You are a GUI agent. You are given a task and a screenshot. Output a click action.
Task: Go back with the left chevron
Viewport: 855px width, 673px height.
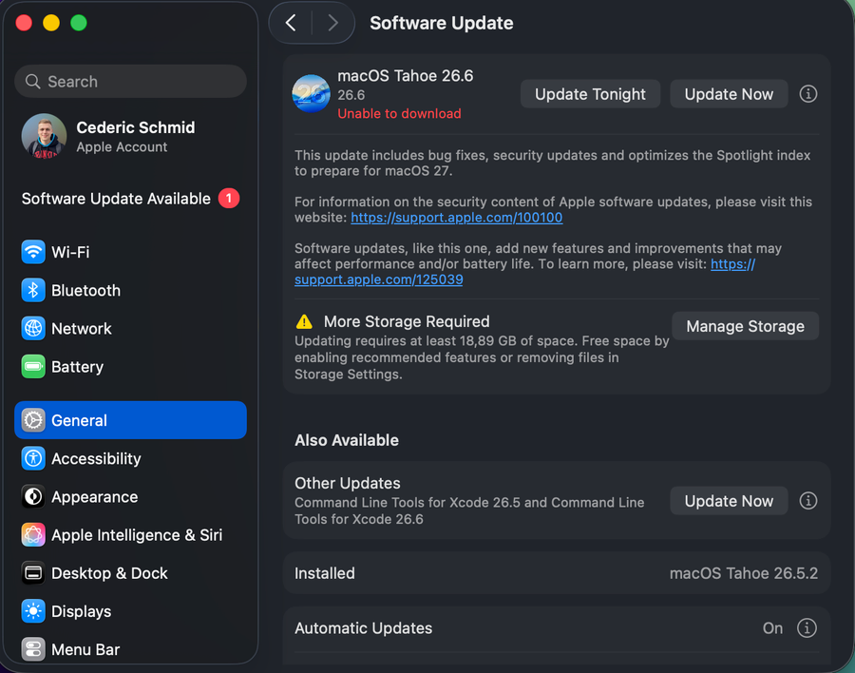click(291, 23)
